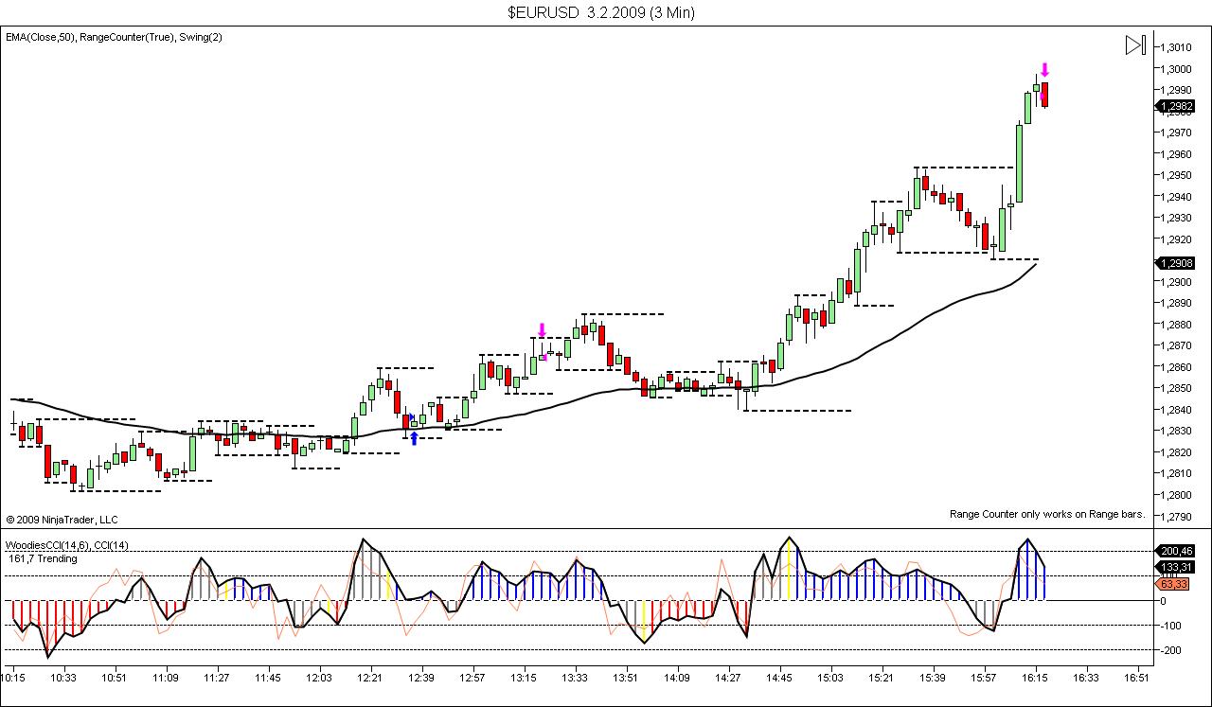Select the magenta down arrow above the last candles
This screenshot has height=707, width=1212.
[1044, 70]
